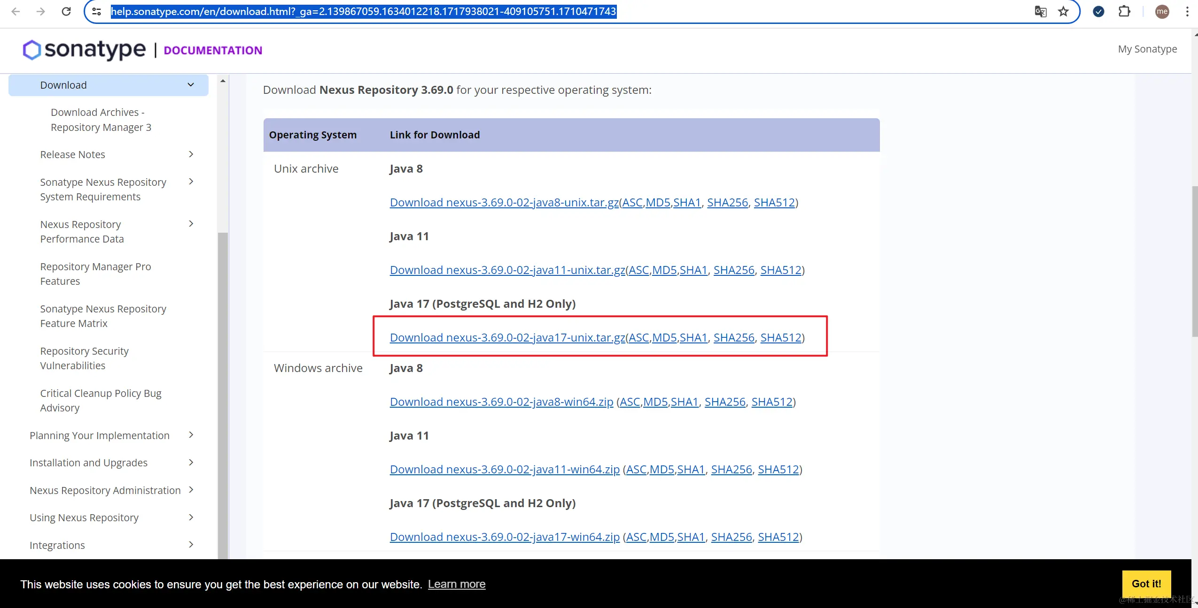
Task: Expand Release Notes chevron
Action: (191, 154)
